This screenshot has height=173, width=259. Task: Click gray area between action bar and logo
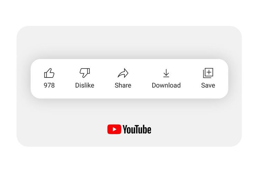click(x=129, y=112)
